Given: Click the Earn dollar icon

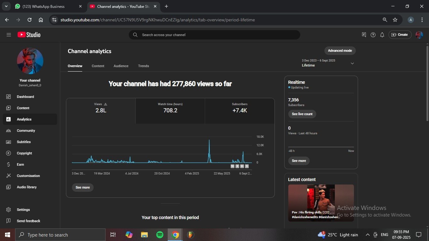Looking at the screenshot, I should pyautogui.click(x=8, y=164).
